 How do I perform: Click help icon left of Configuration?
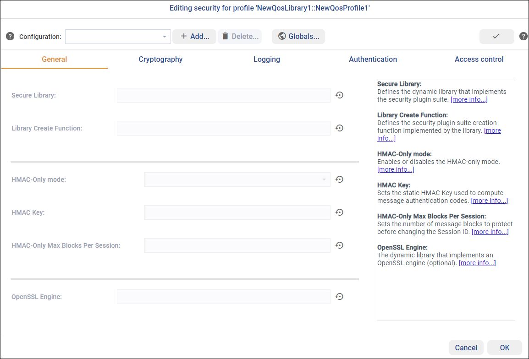(x=10, y=37)
